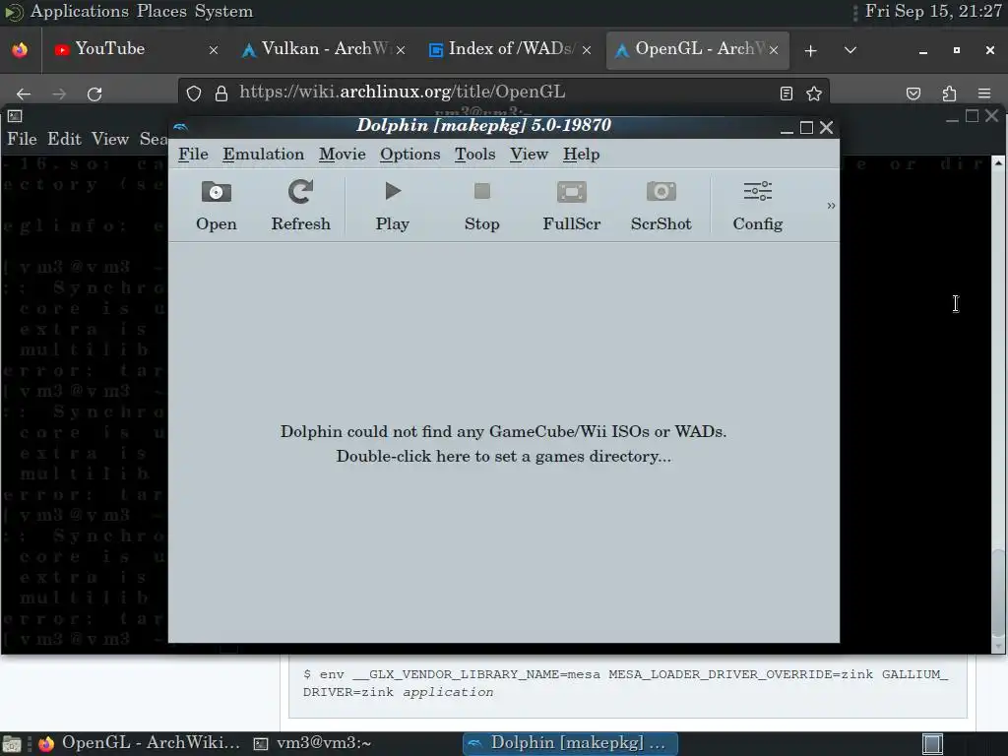
Task: Go back in Firefox
Action: tap(24, 94)
